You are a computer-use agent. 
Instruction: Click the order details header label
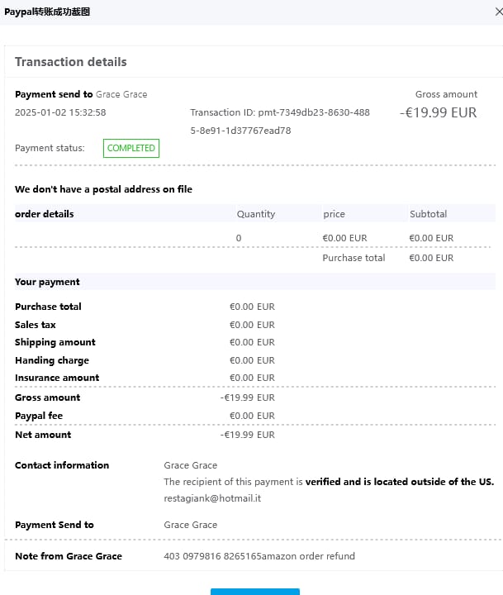point(45,214)
